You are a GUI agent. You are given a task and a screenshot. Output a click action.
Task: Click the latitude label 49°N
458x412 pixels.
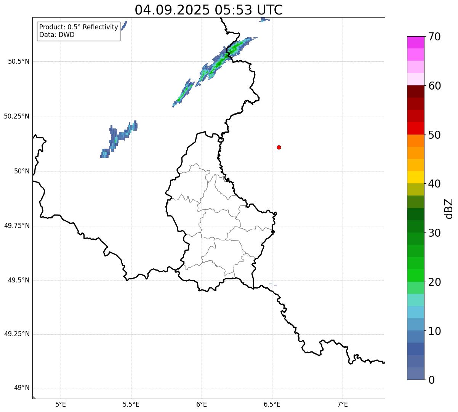22,388
